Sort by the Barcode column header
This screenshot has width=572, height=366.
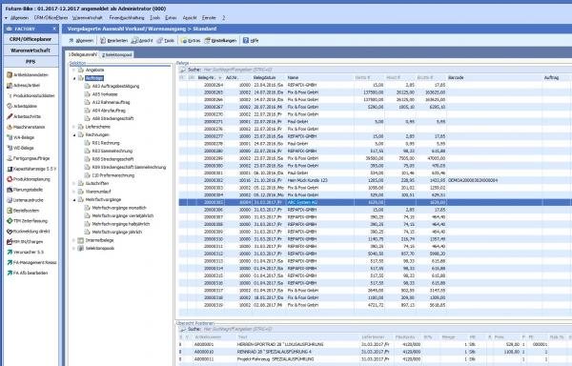[494, 77]
